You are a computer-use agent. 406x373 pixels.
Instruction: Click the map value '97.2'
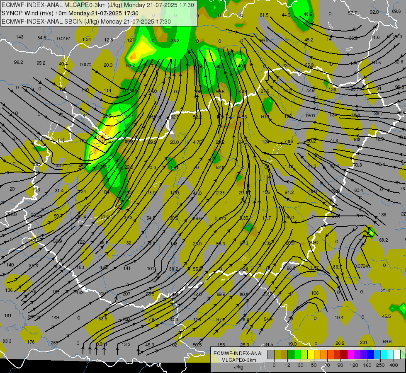tap(221, 320)
